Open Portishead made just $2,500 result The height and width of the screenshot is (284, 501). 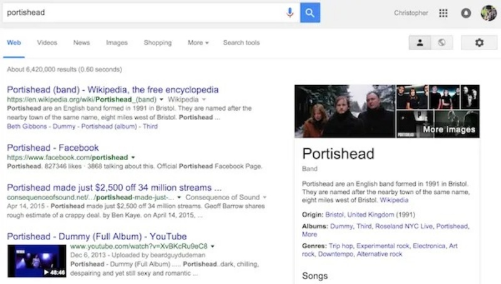(x=114, y=187)
